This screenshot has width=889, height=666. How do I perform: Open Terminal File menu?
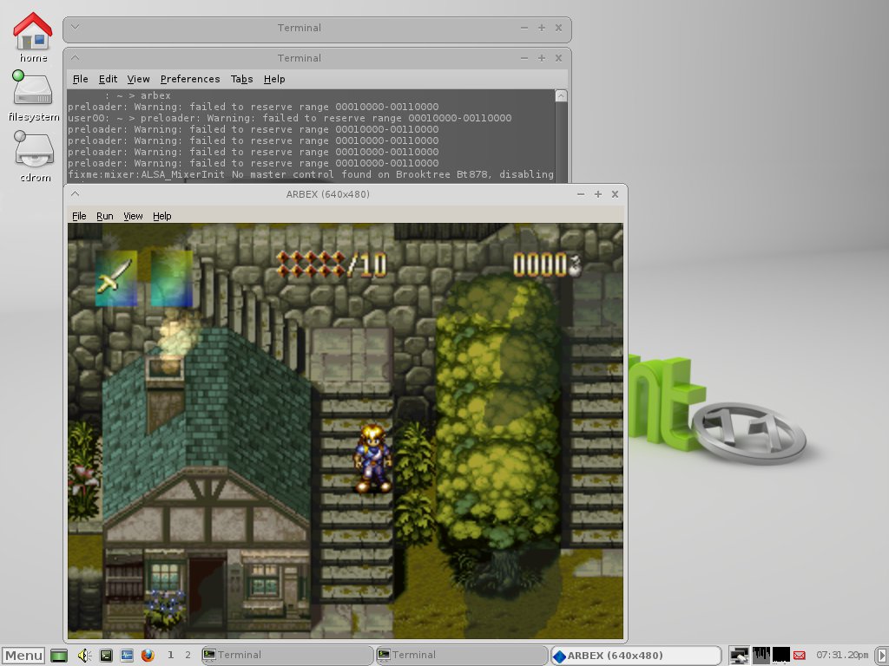[80, 79]
